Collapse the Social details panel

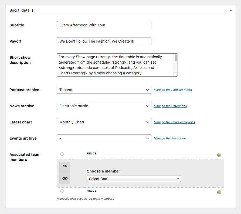[231, 10]
